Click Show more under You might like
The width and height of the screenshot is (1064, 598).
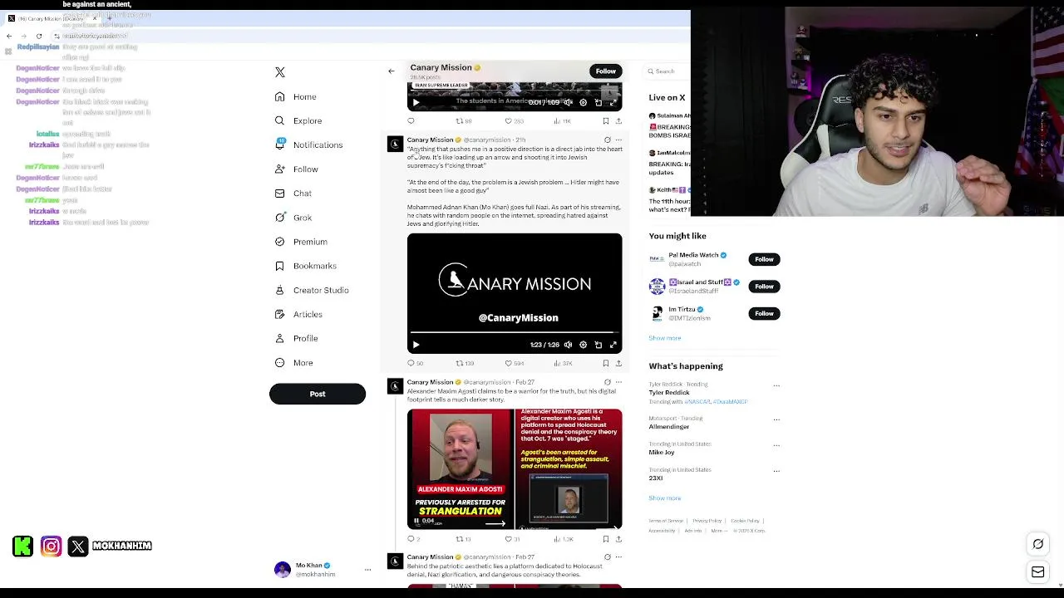[665, 339]
